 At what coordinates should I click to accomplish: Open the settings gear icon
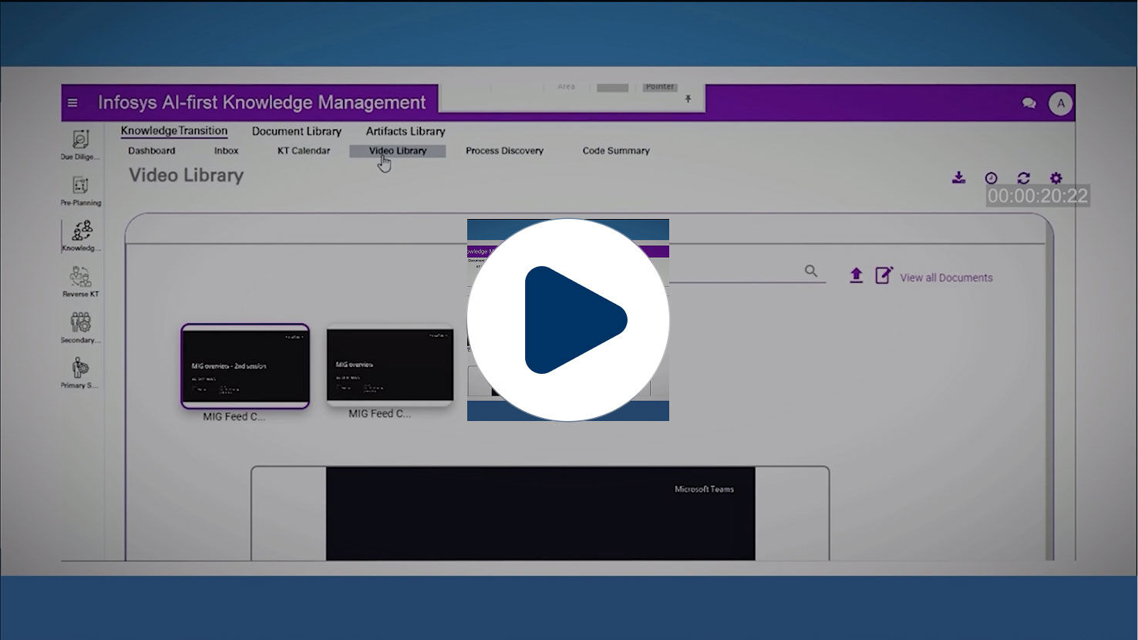pyautogui.click(x=1056, y=178)
